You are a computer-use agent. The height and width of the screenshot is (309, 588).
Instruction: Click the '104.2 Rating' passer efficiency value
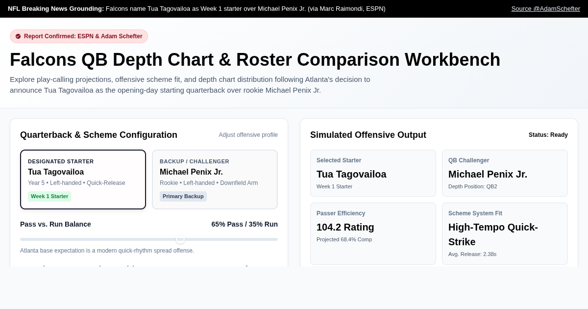point(345,227)
